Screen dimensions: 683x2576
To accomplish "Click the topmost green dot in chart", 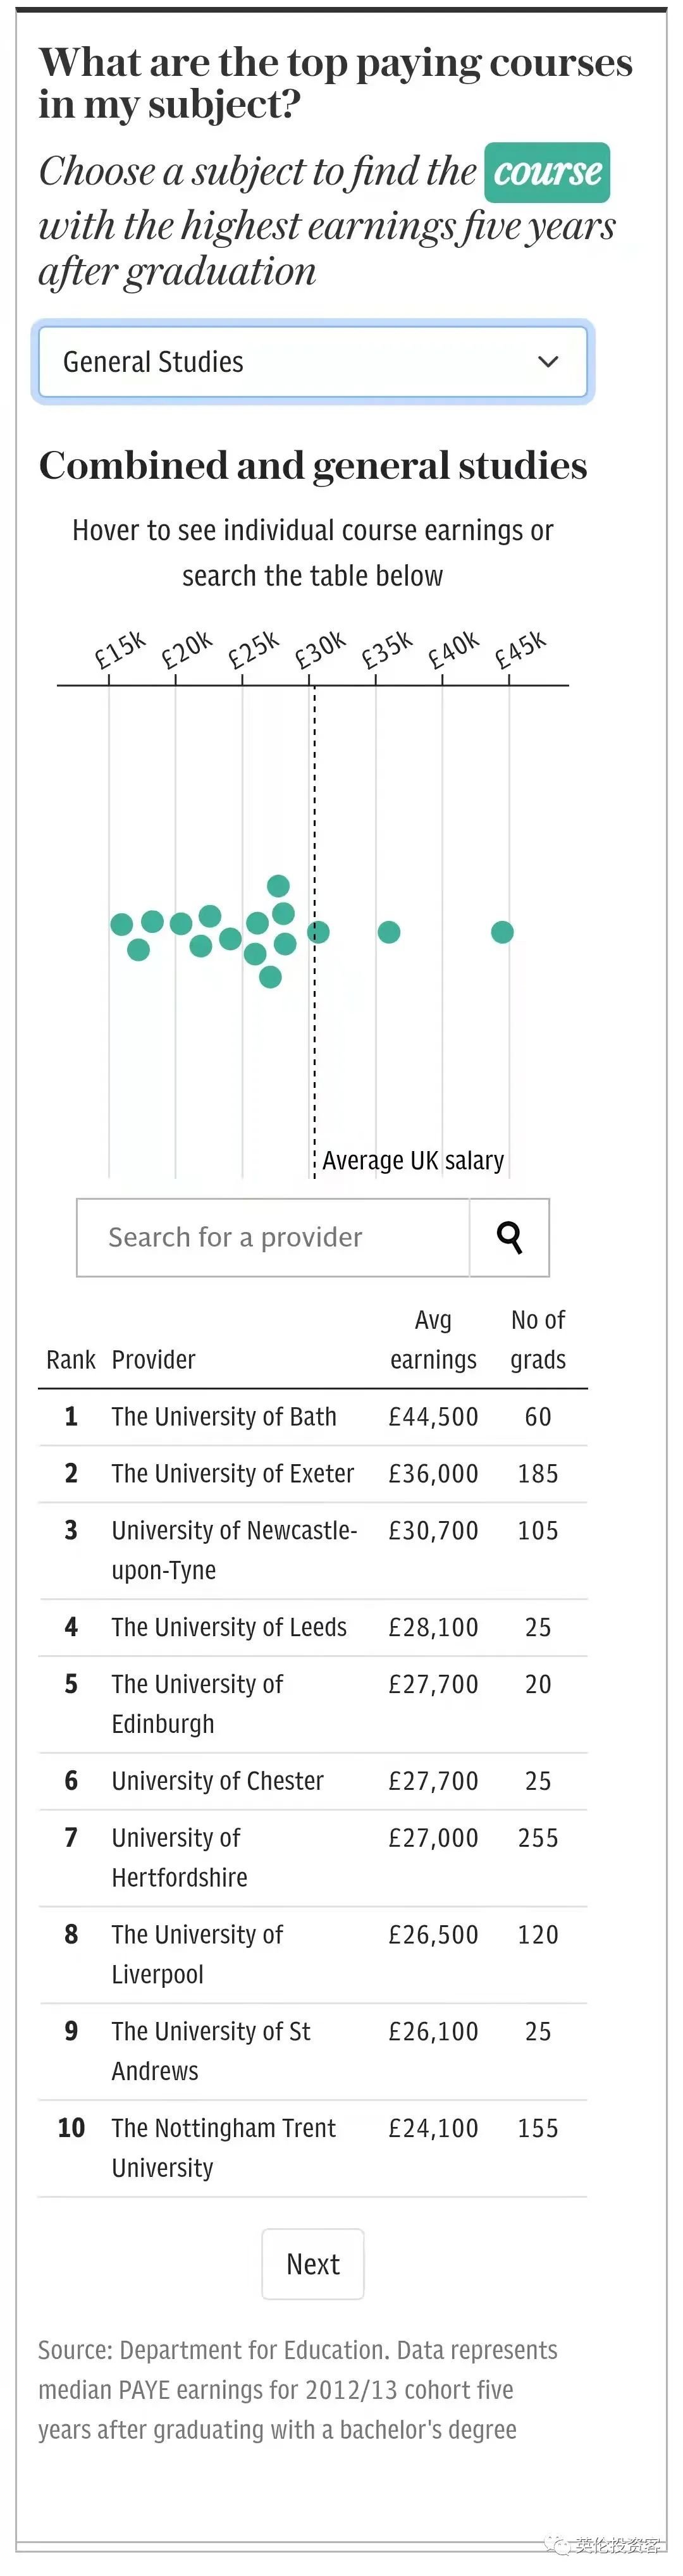I will tap(279, 885).
